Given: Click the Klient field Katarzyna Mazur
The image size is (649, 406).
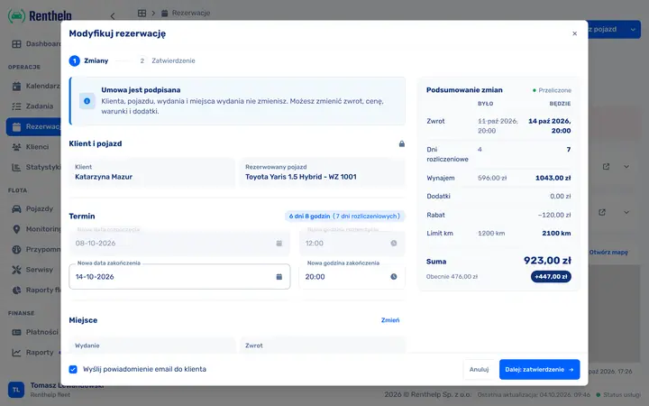Looking at the screenshot, I should (152, 172).
